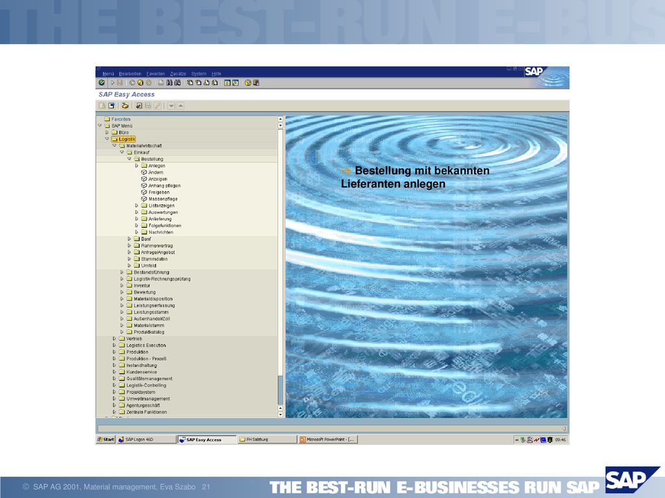Click the Print icon in toolbar

point(161,82)
